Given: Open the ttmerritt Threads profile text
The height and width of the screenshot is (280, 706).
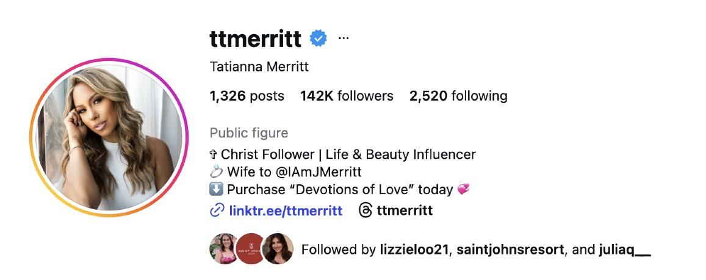Looking at the screenshot, I should pyautogui.click(x=405, y=211).
